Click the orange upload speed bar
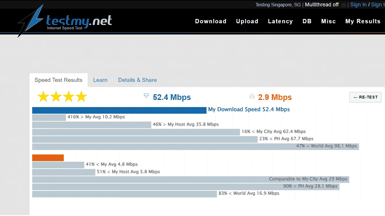 (48, 158)
